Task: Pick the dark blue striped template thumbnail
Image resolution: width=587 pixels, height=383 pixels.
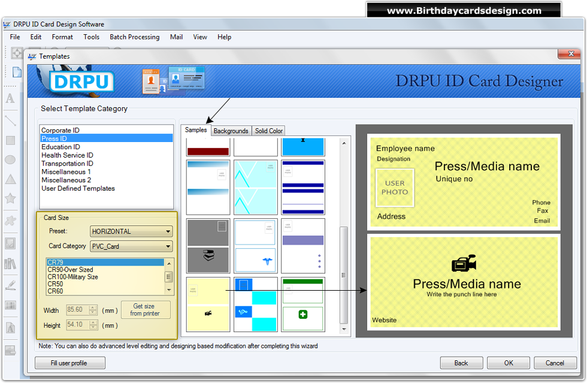Action: [303, 187]
